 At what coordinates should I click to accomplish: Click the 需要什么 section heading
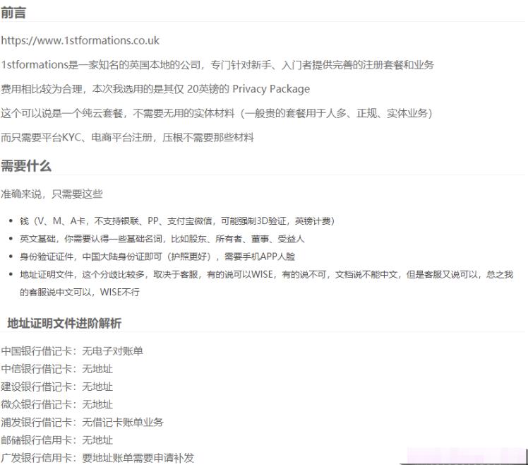[26, 165]
